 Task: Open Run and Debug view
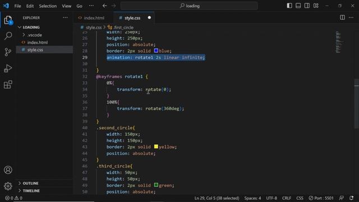click(8, 68)
